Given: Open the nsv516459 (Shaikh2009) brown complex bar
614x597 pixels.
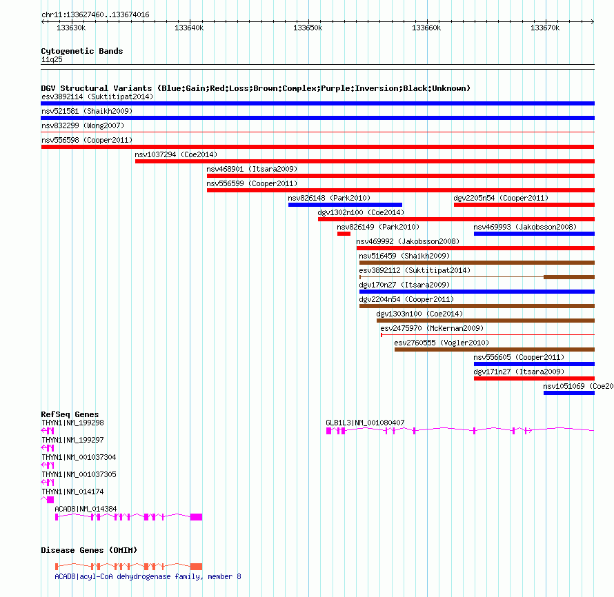Looking at the screenshot, I should pyautogui.click(x=477, y=263).
